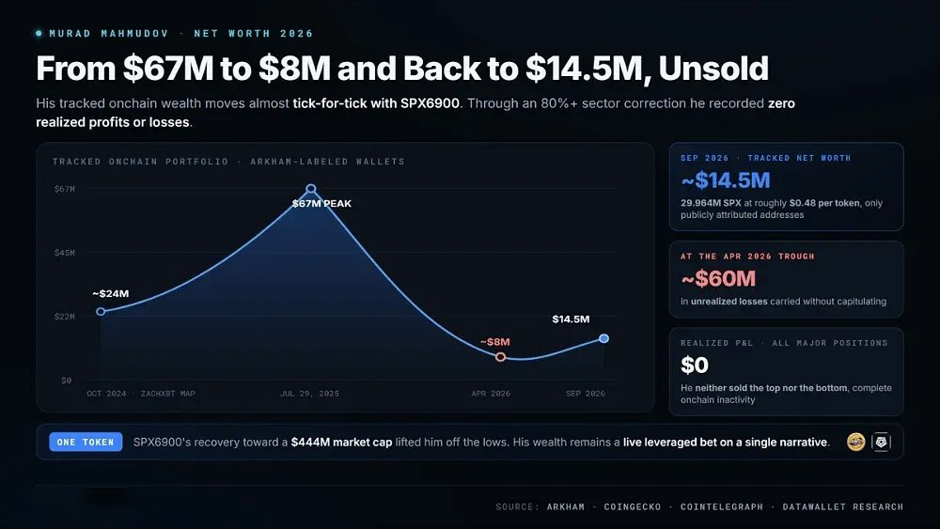Click the ~$60M unrealized losses card
Screen dimensions: 940x529
pos(786,279)
